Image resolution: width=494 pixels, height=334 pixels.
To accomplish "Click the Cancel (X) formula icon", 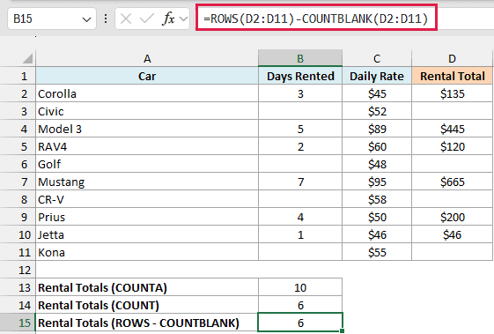I will [126, 19].
